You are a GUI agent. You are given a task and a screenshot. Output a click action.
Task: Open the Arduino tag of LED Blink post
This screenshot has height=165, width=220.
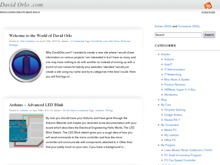click(100, 111)
